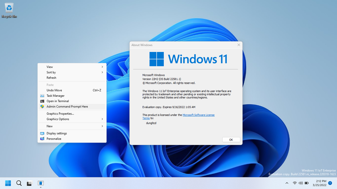Select the View menu entry label
This screenshot has height=189, width=337.
pos(50,67)
